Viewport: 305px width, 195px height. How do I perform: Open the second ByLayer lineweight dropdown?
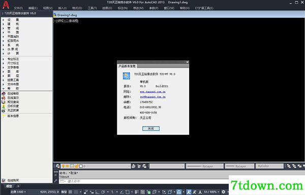coord(239,166)
